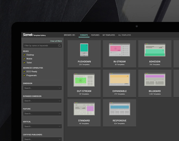Open the In-Stream format illustration
This screenshot has height=141, width=179.
pyautogui.click(x=120, y=50)
